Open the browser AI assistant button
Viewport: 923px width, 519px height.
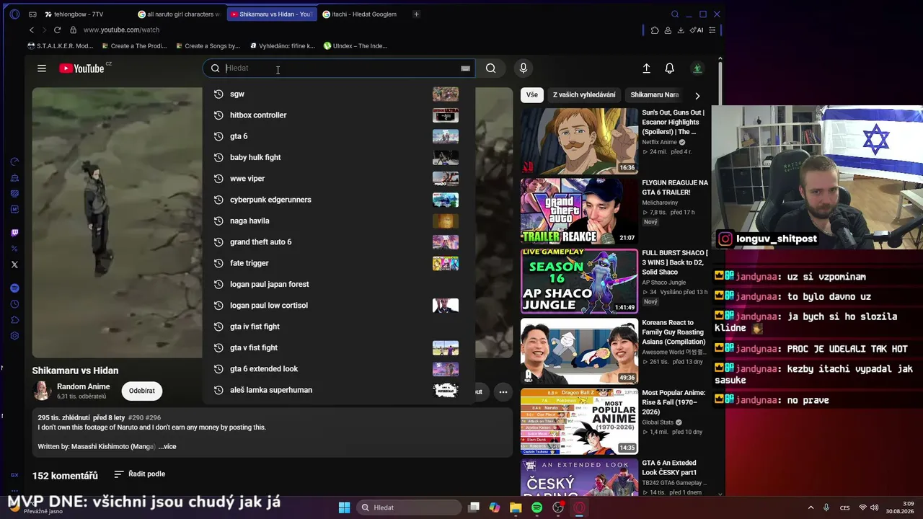(x=696, y=30)
